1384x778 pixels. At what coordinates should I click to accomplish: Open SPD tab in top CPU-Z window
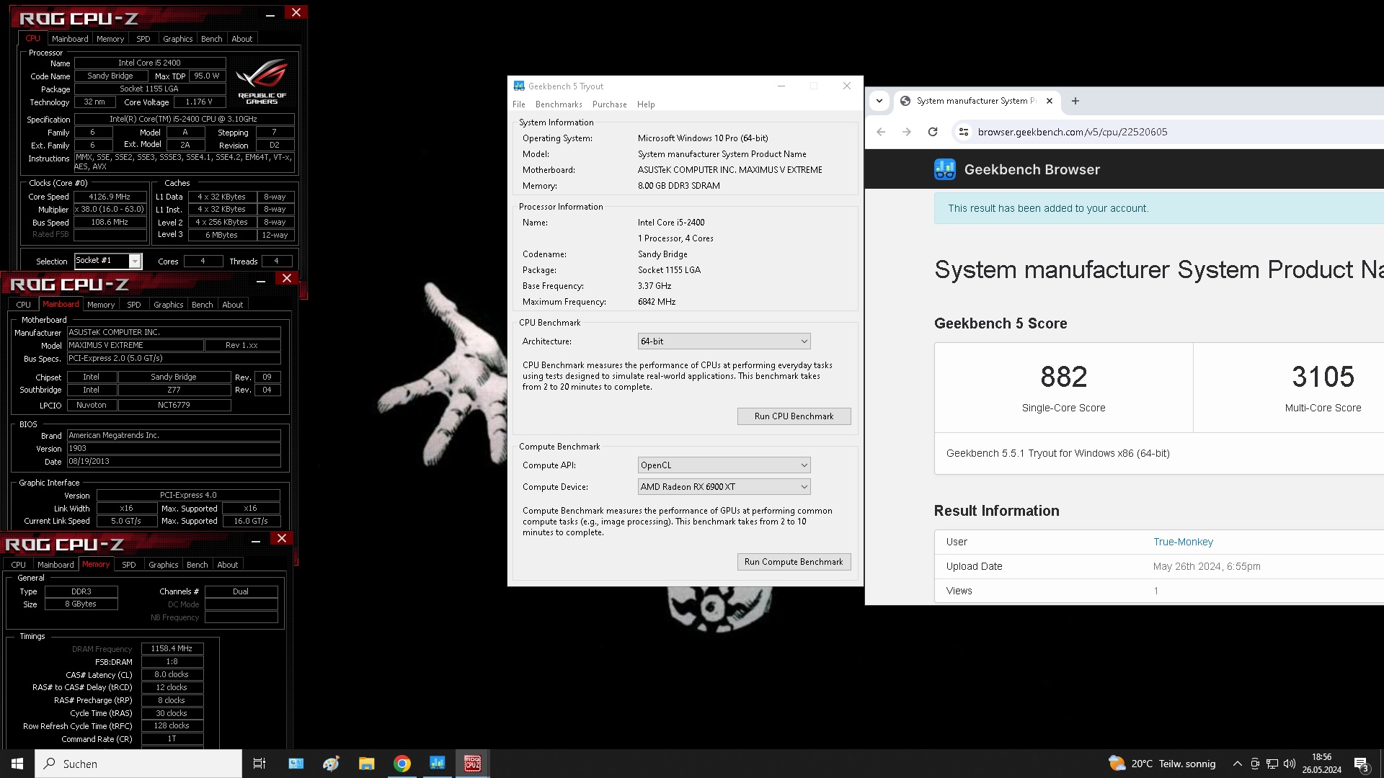coord(143,39)
